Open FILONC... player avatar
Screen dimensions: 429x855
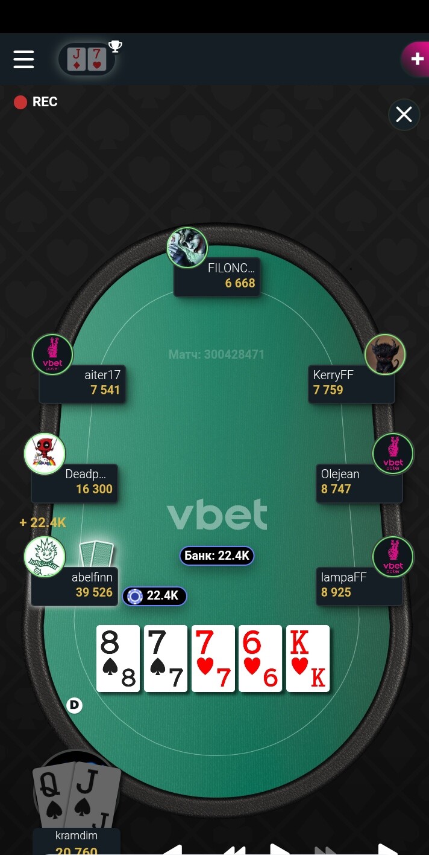(187, 248)
